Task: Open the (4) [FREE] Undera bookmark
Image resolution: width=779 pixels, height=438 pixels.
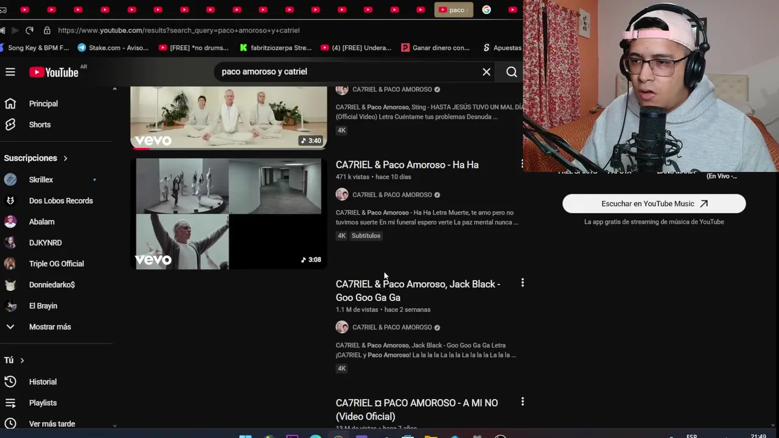Action: click(x=356, y=47)
